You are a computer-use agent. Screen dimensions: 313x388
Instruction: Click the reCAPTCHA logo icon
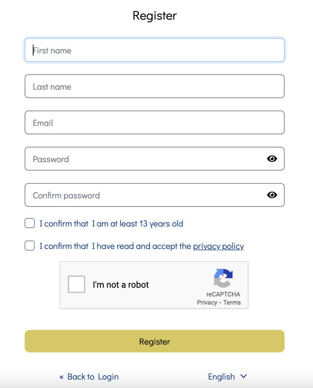[x=223, y=278]
